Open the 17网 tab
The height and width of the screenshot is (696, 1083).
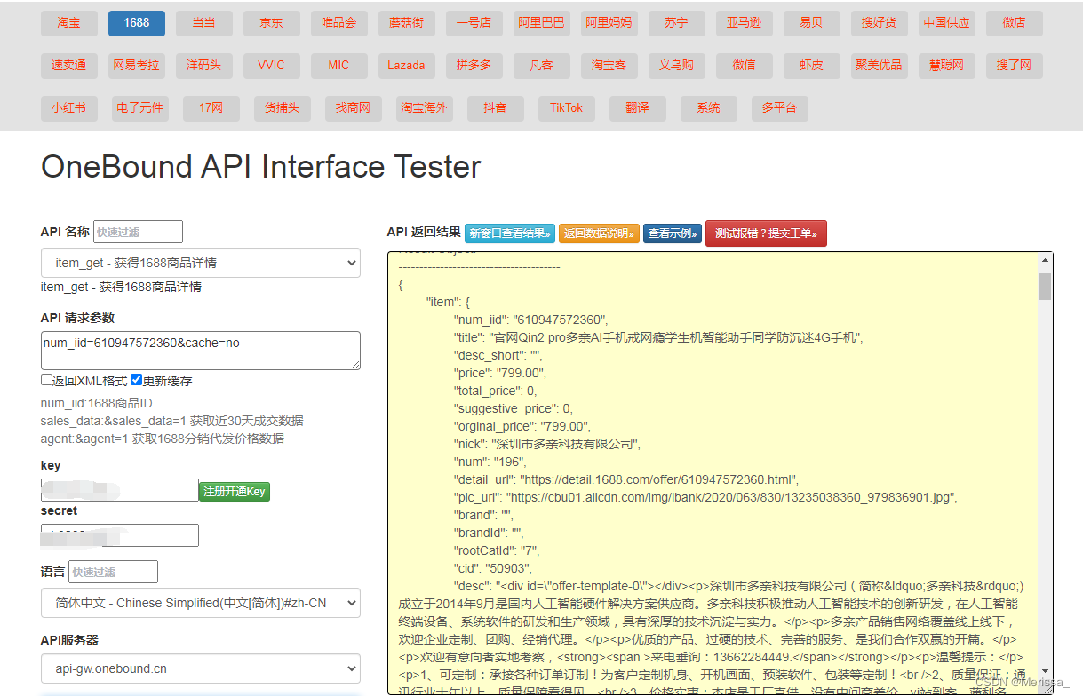[x=211, y=108]
